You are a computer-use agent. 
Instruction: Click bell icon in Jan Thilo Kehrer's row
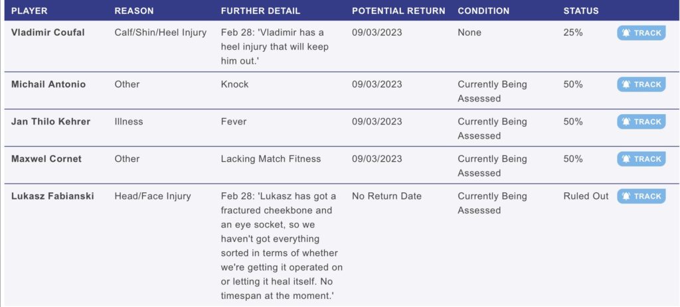click(x=626, y=122)
